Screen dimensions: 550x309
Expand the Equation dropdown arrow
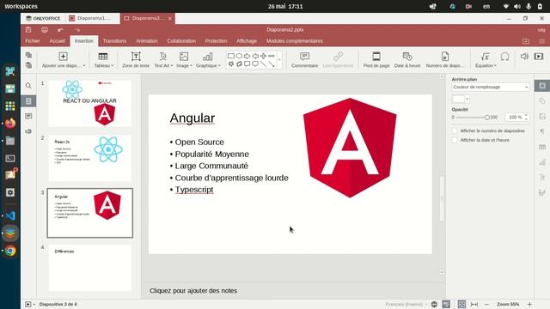coord(495,66)
